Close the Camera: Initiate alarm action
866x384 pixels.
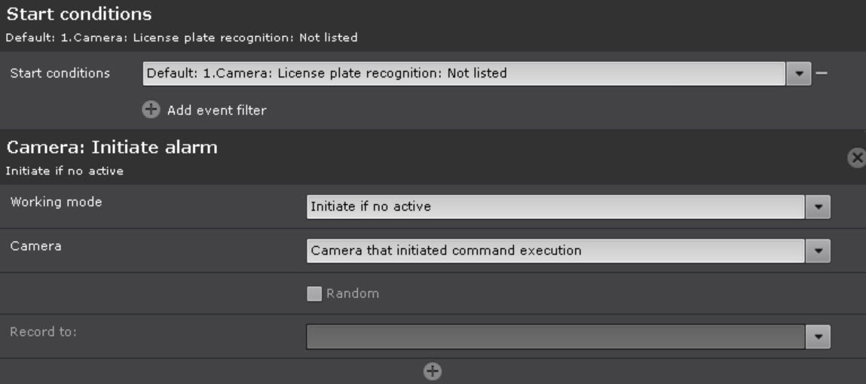pos(856,157)
